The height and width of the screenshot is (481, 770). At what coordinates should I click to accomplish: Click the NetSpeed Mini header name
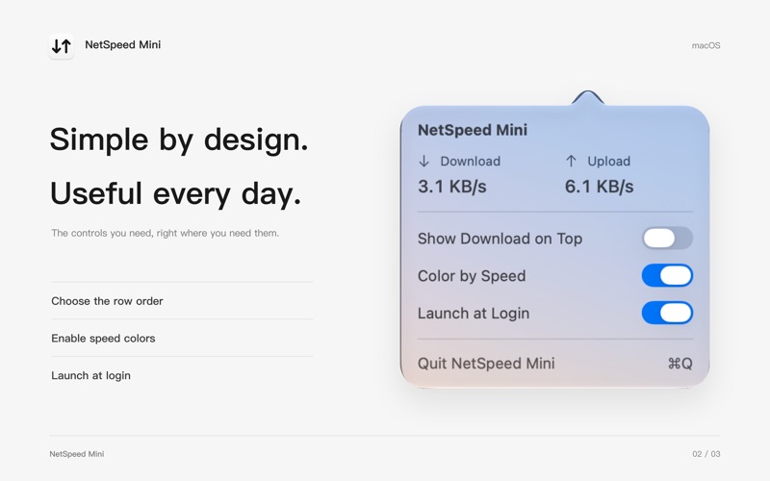[x=123, y=44]
